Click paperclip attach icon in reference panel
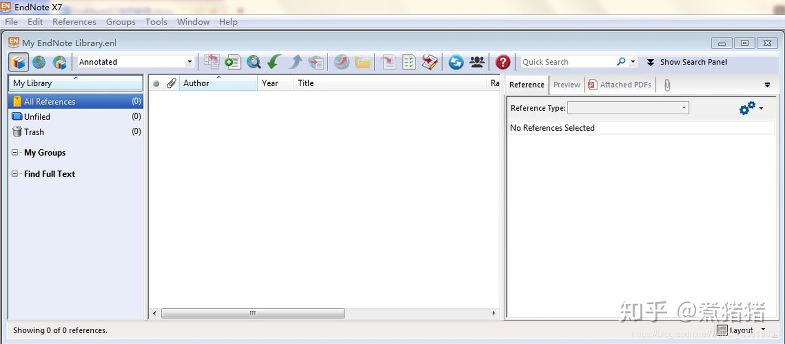 click(667, 85)
